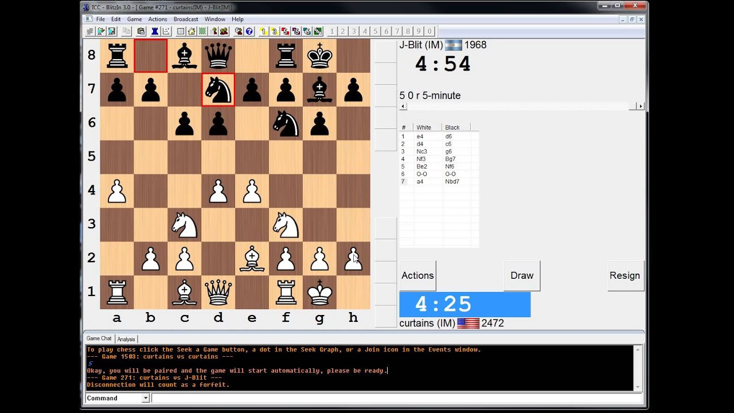734x413 pixels.
Task: Switch to the Game Chat tab
Action: pyautogui.click(x=99, y=338)
